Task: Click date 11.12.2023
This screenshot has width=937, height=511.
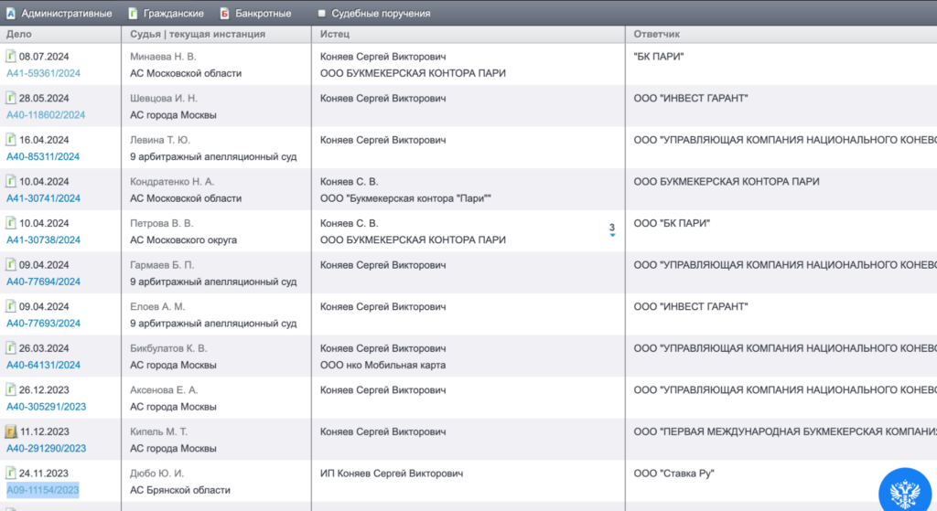Action: 45,431
